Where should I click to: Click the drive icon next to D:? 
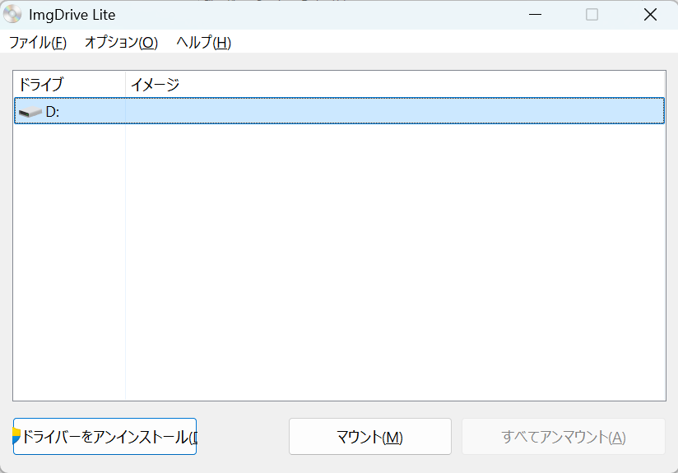30,112
